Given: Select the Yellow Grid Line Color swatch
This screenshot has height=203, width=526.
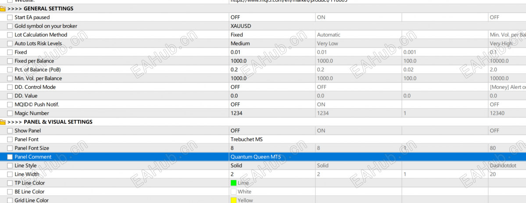Looking at the screenshot, I should tap(233, 200).
